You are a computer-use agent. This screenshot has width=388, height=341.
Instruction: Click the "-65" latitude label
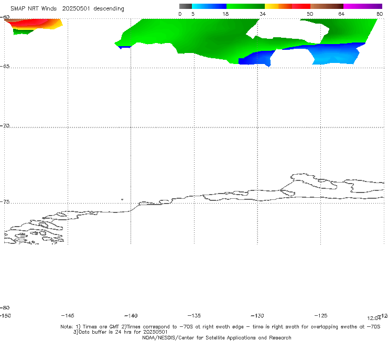[x=5, y=67]
